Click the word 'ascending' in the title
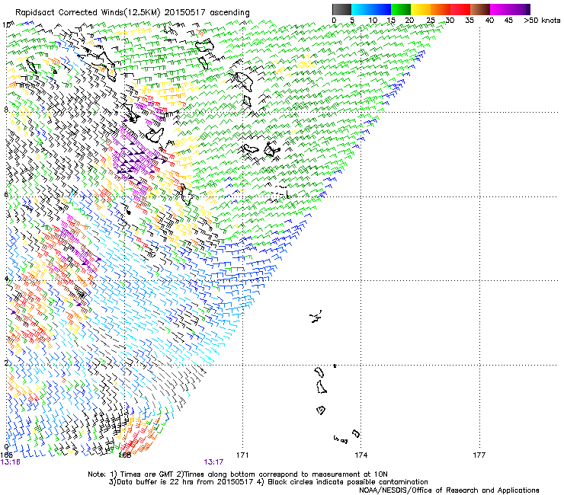The height and width of the screenshot is (495, 564). click(230, 13)
